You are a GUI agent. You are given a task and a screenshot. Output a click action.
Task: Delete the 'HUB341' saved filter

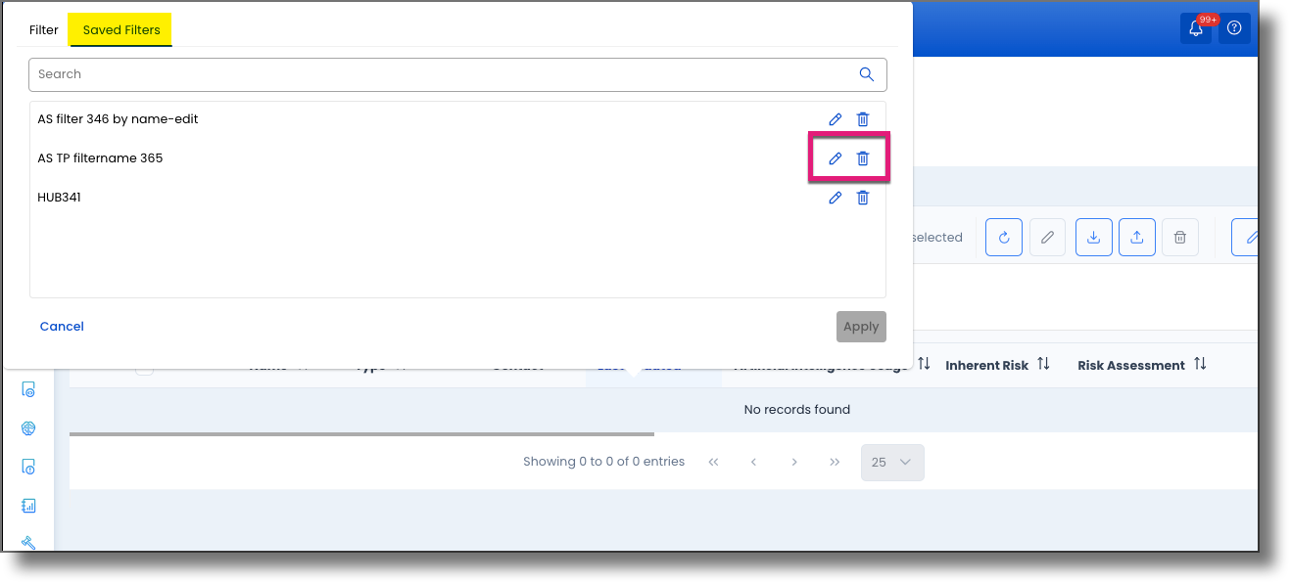[x=862, y=197]
